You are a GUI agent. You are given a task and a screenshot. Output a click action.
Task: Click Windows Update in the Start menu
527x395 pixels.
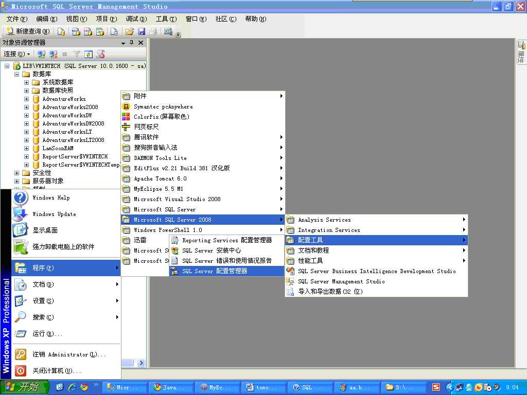66,214
